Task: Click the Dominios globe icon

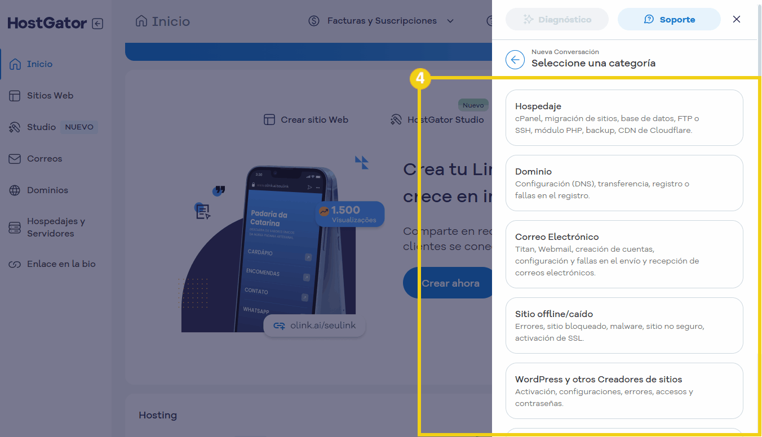Action: tap(15, 190)
